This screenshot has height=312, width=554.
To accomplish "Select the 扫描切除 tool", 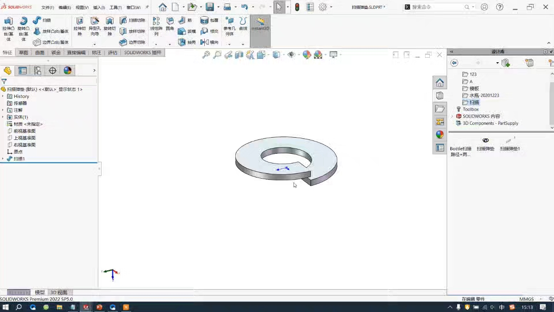I will pos(133,20).
